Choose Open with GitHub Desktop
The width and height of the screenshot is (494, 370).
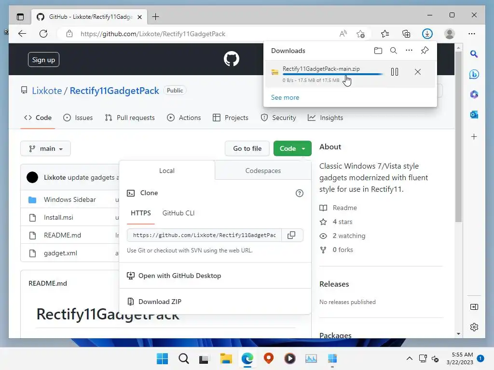pos(179,276)
